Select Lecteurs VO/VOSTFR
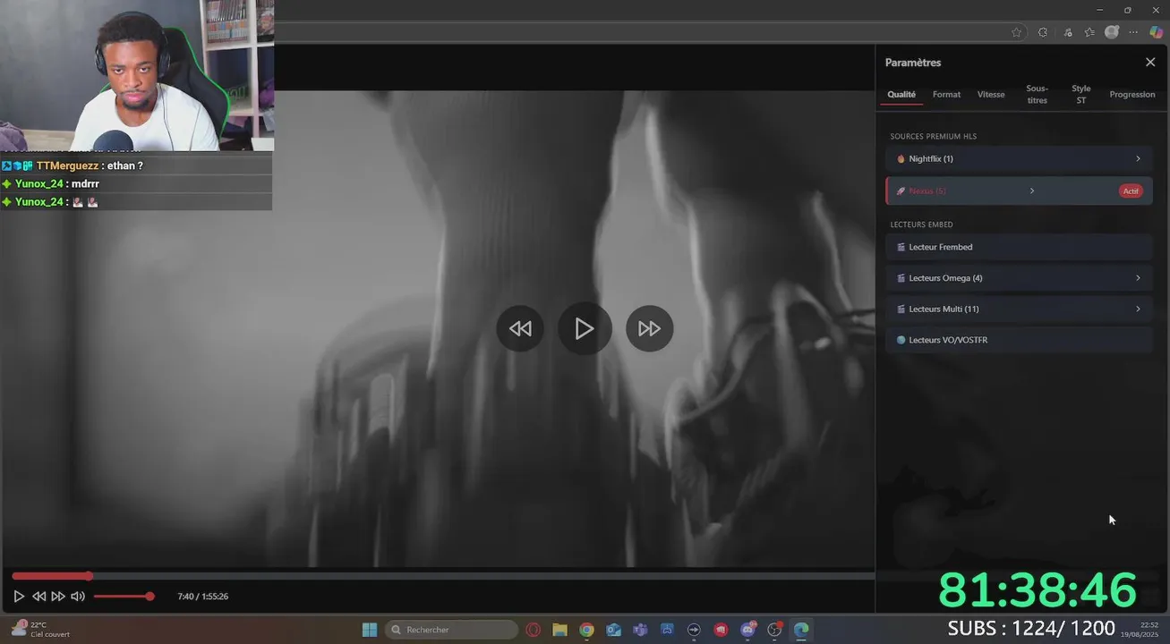Viewport: 1170px width, 644px height. pyautogui.click(x=1019, y=340)
